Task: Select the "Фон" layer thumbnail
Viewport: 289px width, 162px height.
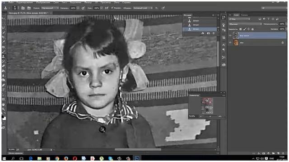Action: tap(236, 42)
